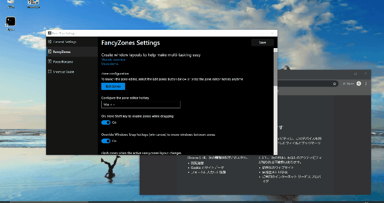
Task: Click the FancyZones sidebar icon
Action: pos(50,51)
